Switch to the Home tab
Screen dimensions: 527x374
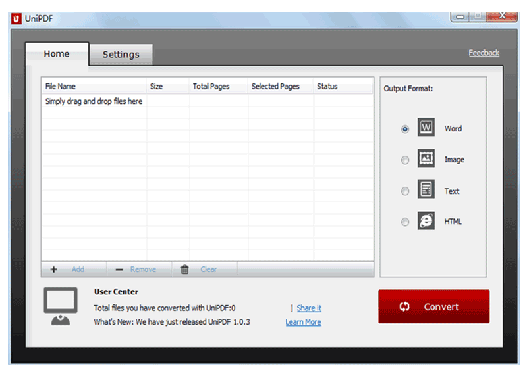(x=57, y=54)
